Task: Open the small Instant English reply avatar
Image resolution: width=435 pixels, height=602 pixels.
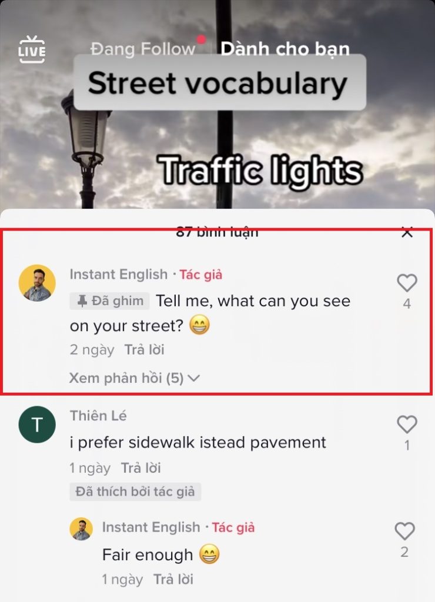Action: pyautogui.click(x=81, y=529)
